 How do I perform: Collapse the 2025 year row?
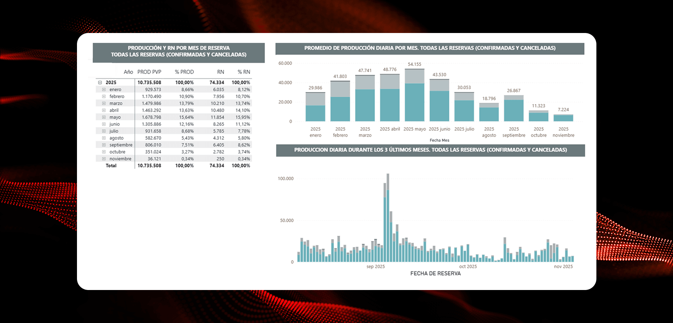100,82
